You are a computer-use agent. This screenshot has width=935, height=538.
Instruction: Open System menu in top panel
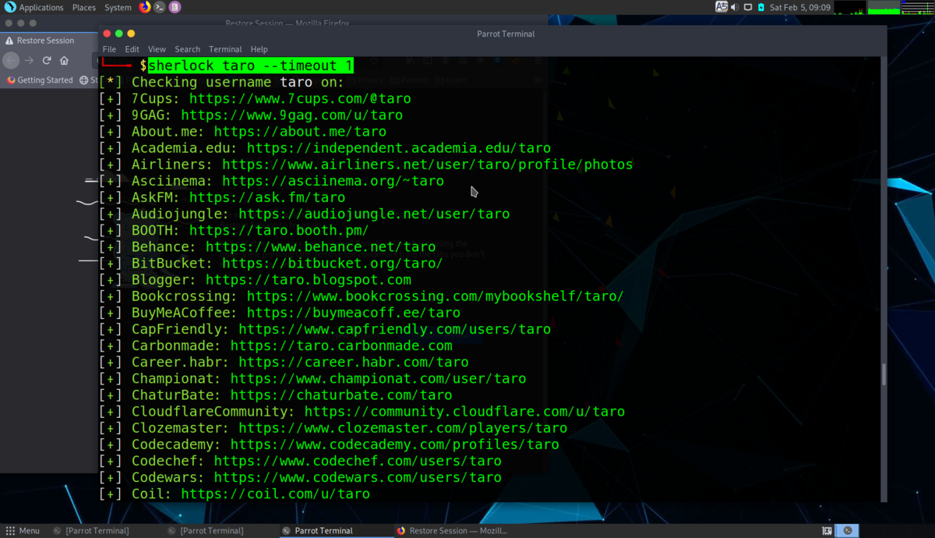pos(118,7)
